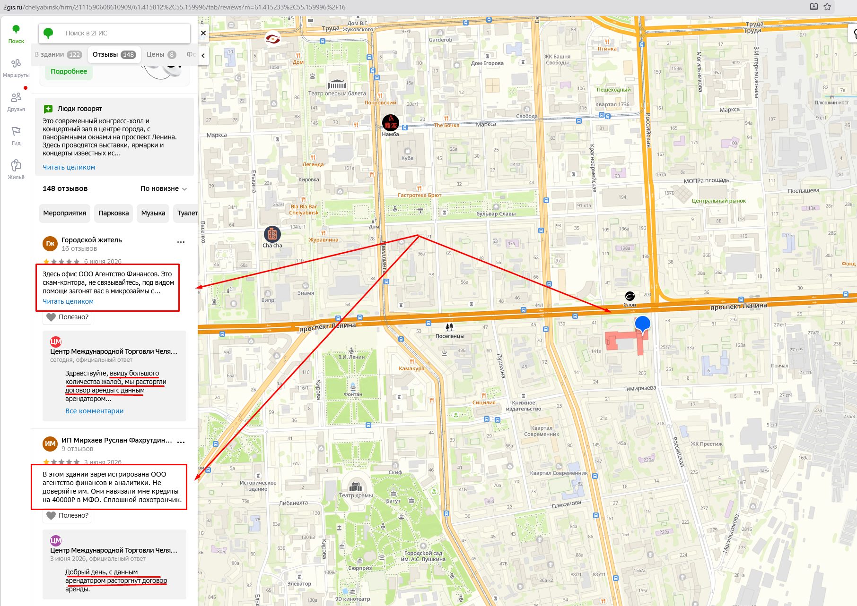Mark ИП Мирхаев review as Полезно
Viewport: 857px width, 606px height.
67,515
